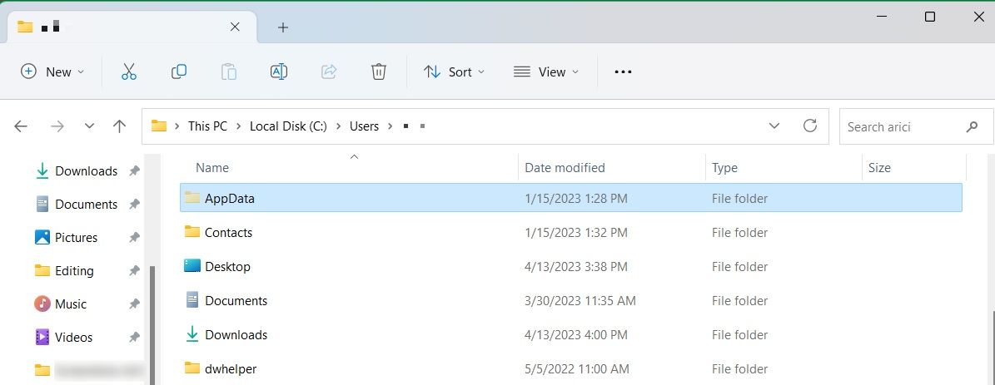Unpin Downloads using its pin icon

[134, 171]
